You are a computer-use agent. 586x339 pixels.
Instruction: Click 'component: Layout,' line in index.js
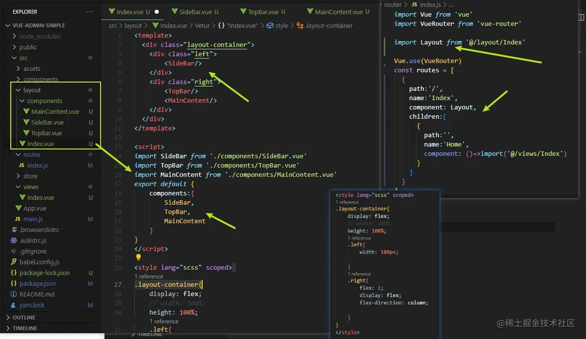pos(442,107)
